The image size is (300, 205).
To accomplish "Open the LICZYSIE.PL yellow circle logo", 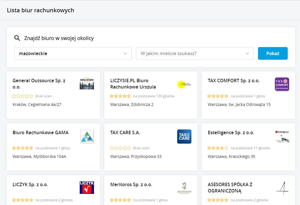I will tap(184, 84).
